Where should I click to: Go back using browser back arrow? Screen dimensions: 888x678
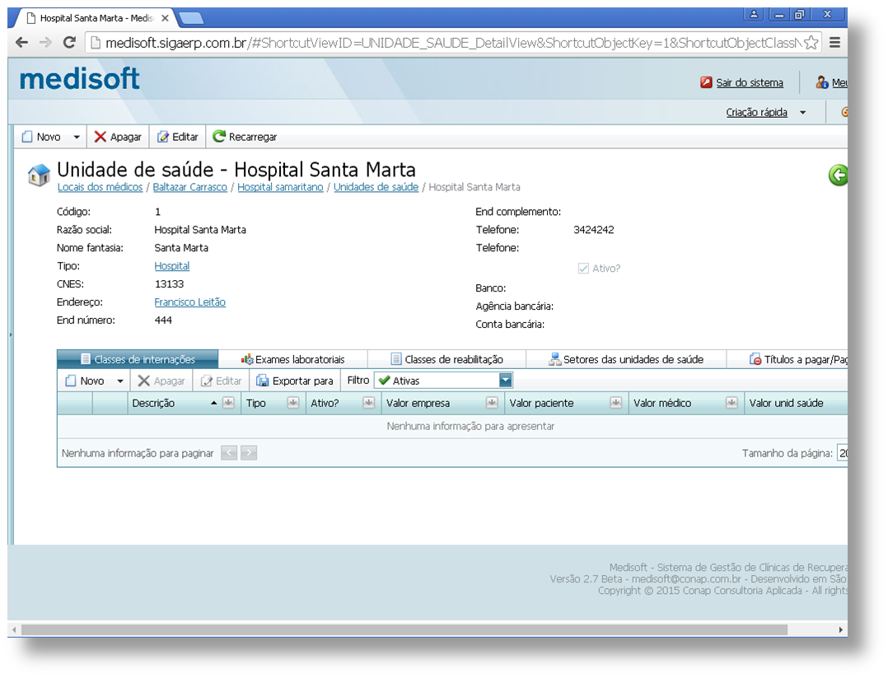pos(21,43)
